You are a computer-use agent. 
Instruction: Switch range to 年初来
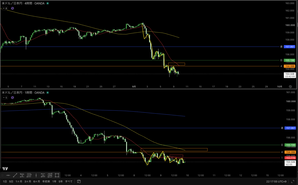(x=46, y=182)
